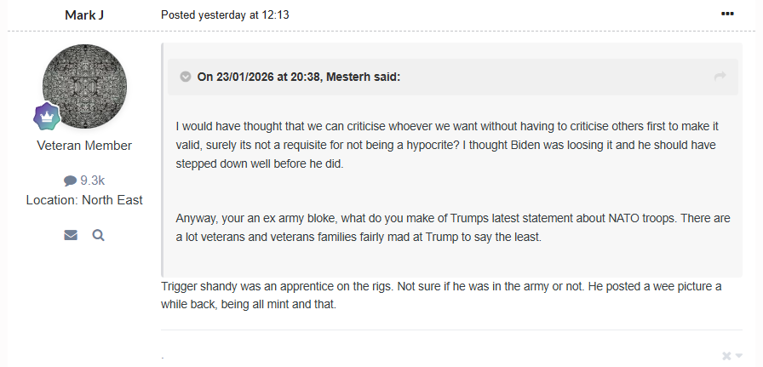Click the reply text starting 'Trigger shandy'
763x367 pixels.
[x=441, y=295]
